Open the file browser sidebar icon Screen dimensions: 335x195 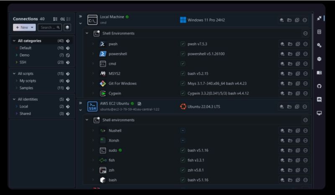319,32
